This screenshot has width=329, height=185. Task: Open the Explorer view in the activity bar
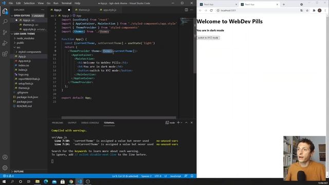tap(5, 11)
